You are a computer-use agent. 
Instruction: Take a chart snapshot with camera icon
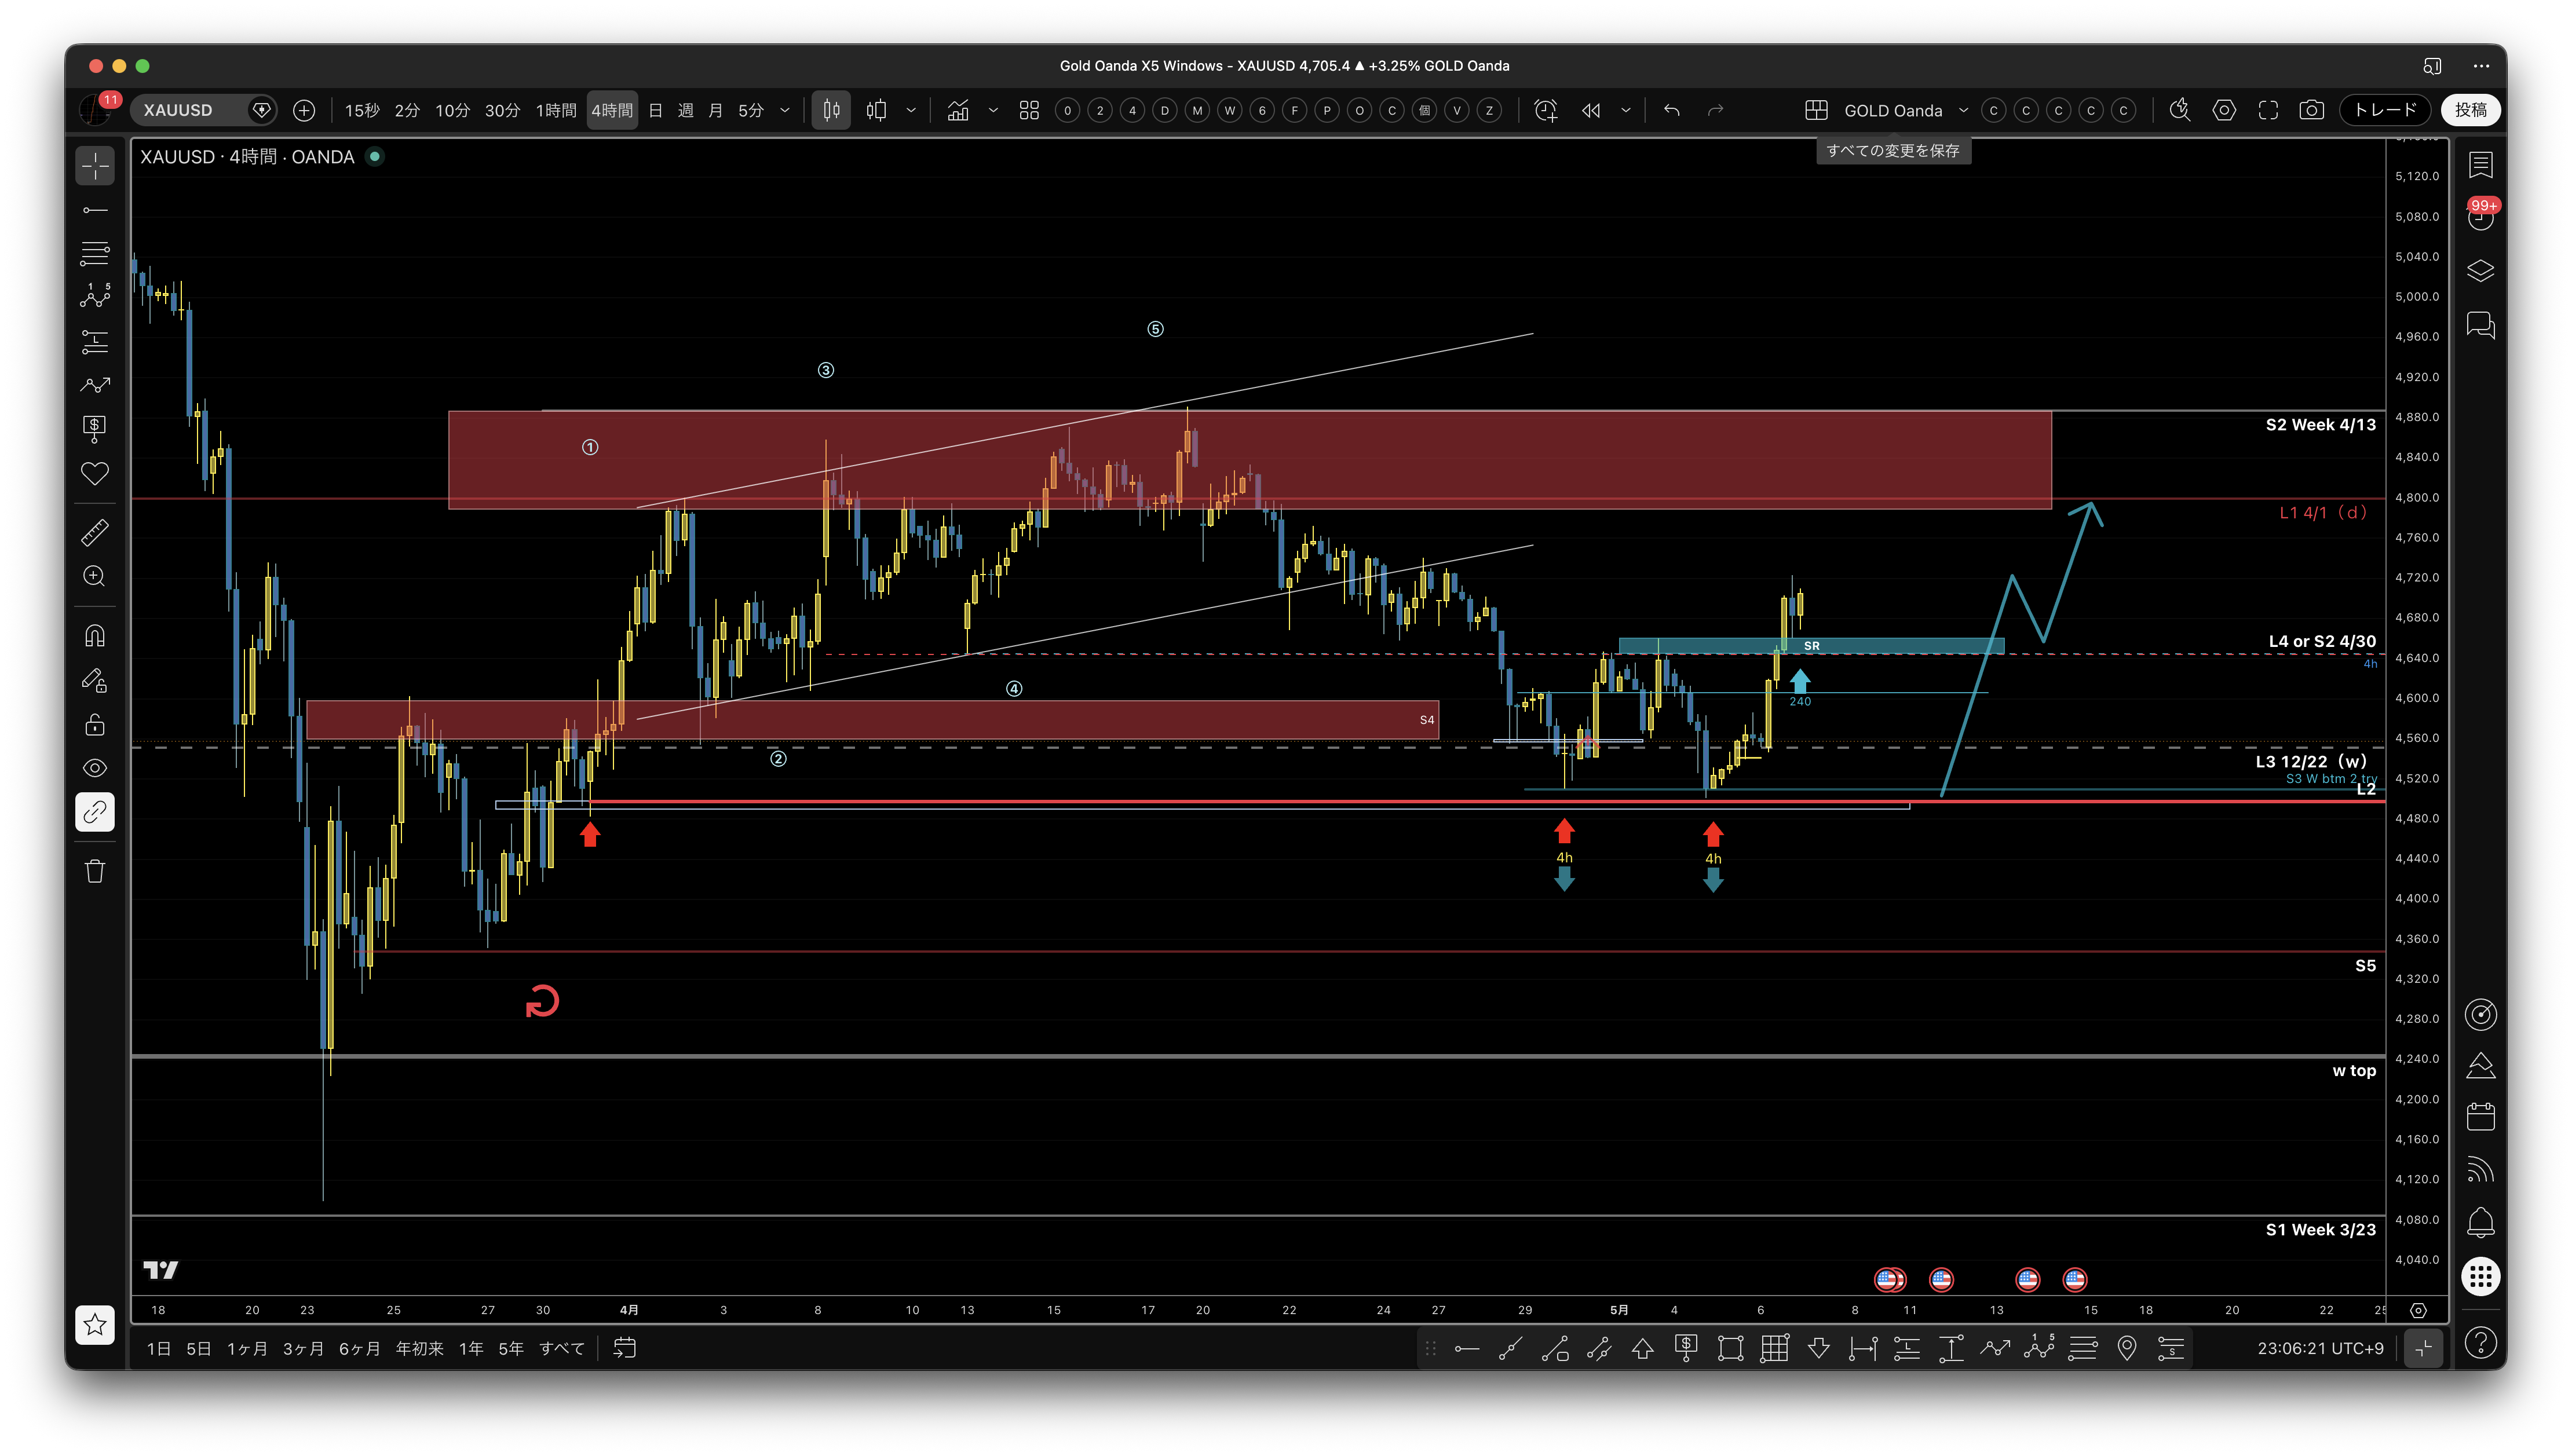[2312, 110]
